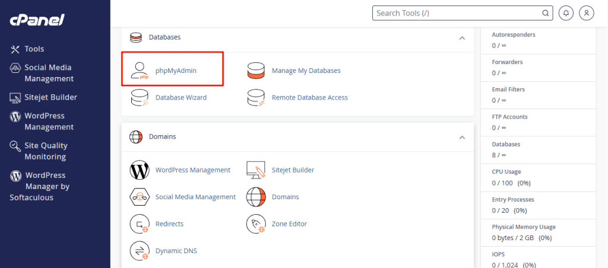
Task: Click the Domains globe icon beside Domains link
Action: tap(256, 197)
